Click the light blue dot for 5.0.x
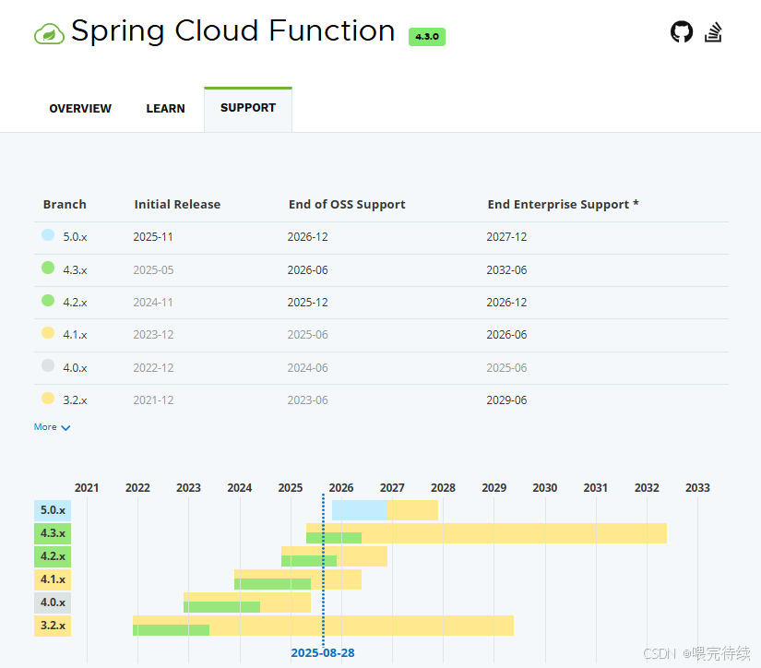 coord(48,235)
